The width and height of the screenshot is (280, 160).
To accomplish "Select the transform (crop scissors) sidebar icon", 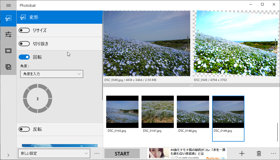I will (8, 18).
